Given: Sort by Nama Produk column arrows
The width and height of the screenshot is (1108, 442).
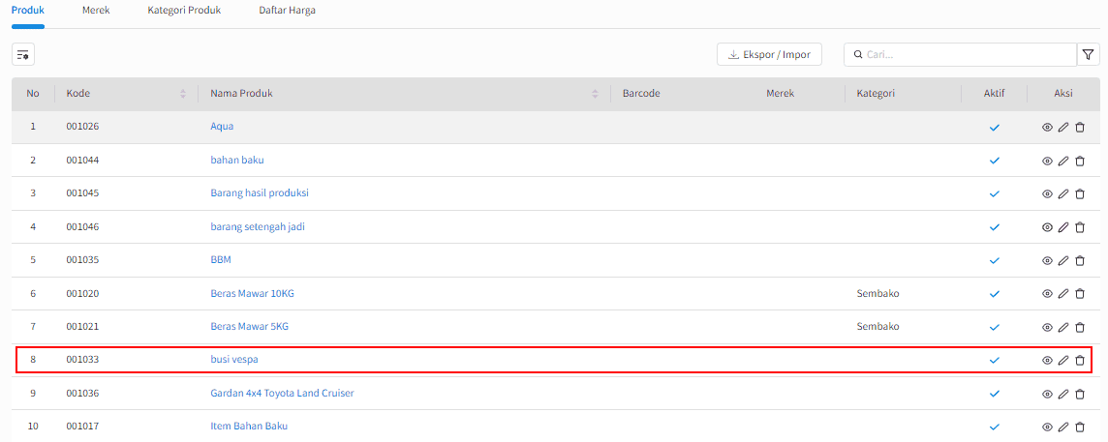Looking at the screenshot, I should pyautogui.click(x=595, y=94).
